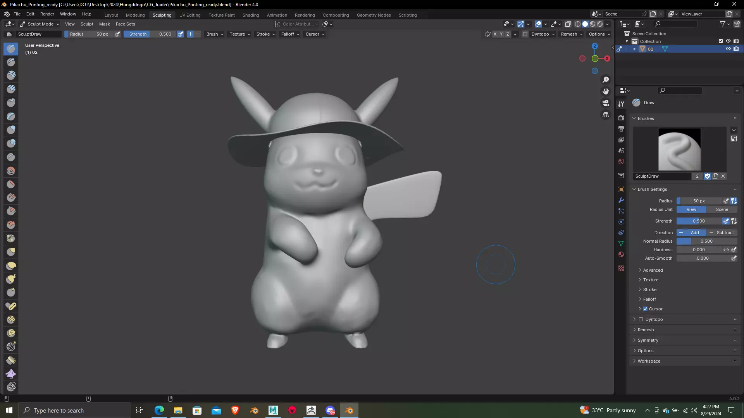Open the Falloff dropdown in tool header
The width and height of the screenshot is (744, 418).
tap(290, 34)
